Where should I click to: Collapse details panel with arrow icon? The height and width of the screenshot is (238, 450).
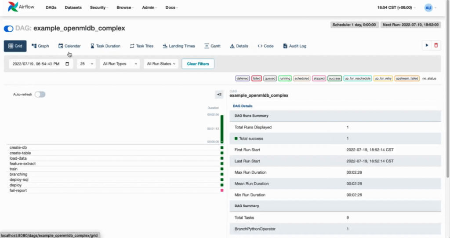pos(219,94)
